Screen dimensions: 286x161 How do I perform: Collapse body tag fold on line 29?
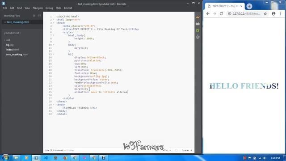pyautogui.click(x=54, y=105)
